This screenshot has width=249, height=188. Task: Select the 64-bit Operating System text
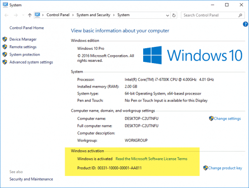pos(163,93)
